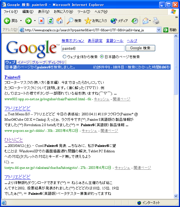The image size is (180, 207).
Task: Open the 言語ツール link
Action: tap(114, 41)
